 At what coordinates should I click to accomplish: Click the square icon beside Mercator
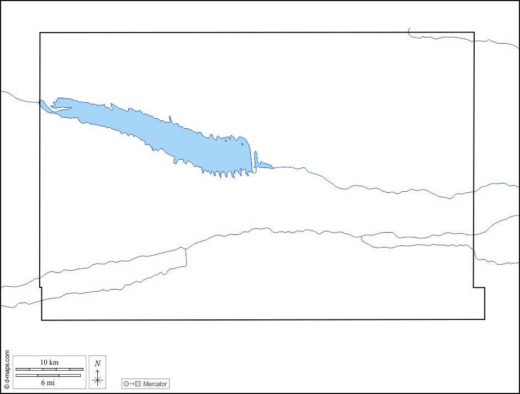pos(138,384)
